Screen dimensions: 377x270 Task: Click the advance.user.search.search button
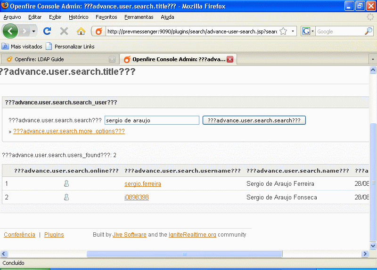pos(254,120)
